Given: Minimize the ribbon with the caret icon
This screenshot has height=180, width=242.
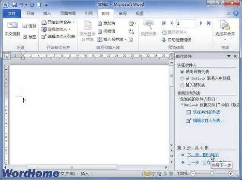Looking at the screenshot, I should click(229, 14).
